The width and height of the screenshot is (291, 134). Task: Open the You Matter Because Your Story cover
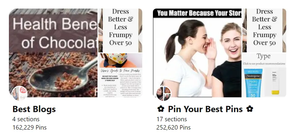(x=197, y=53)
